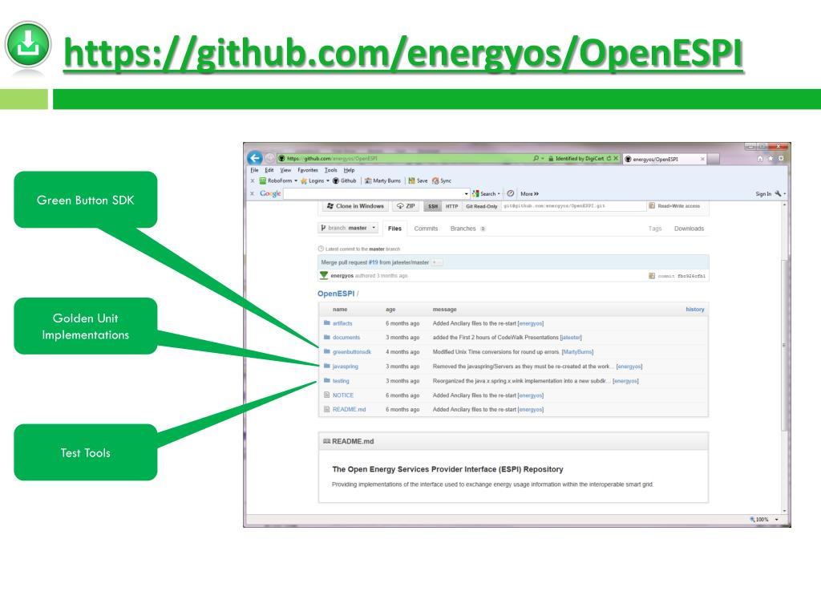This screenshot has height=616, width=821.
Task: Switch to the Downloads tab
Action: tap(689, 229)
